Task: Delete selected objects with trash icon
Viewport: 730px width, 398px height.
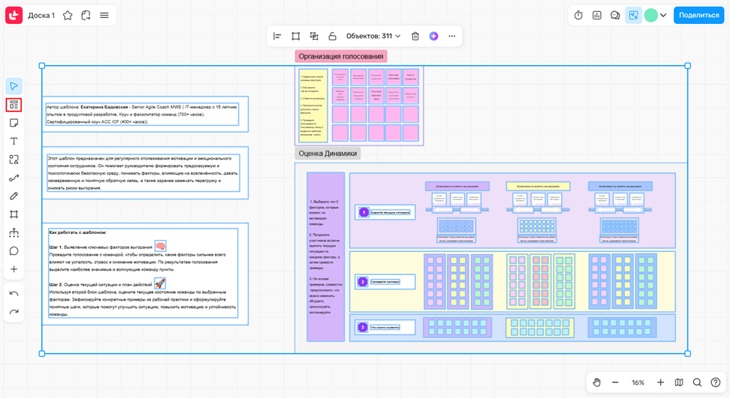Action: (x=415, y=36)
